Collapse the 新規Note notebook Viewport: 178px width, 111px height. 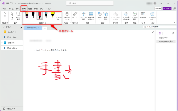click(x=2, y=43)
